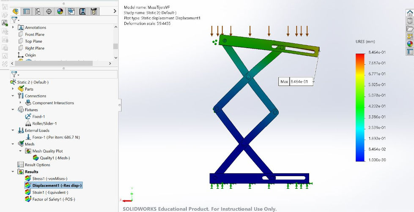Select the Component Interactions icon
This screenshot has height=212, width=414.
pyautogui.click(x=28, y=103)
